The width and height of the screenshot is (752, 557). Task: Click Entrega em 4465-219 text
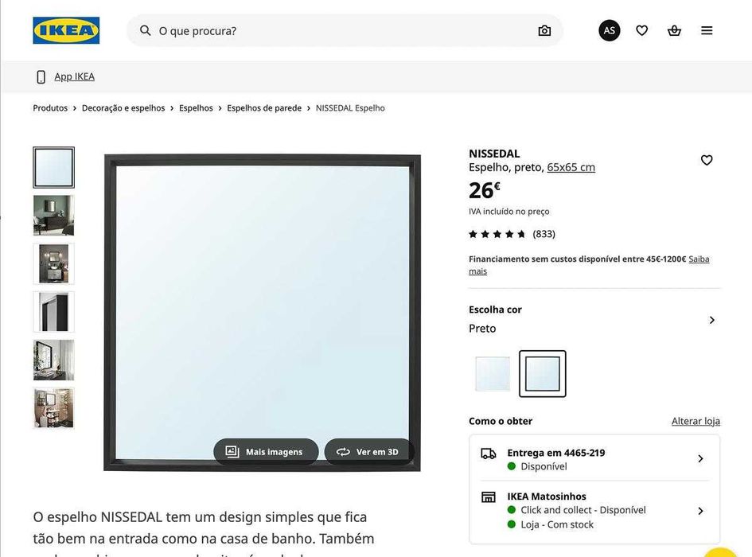pos(556,453)
